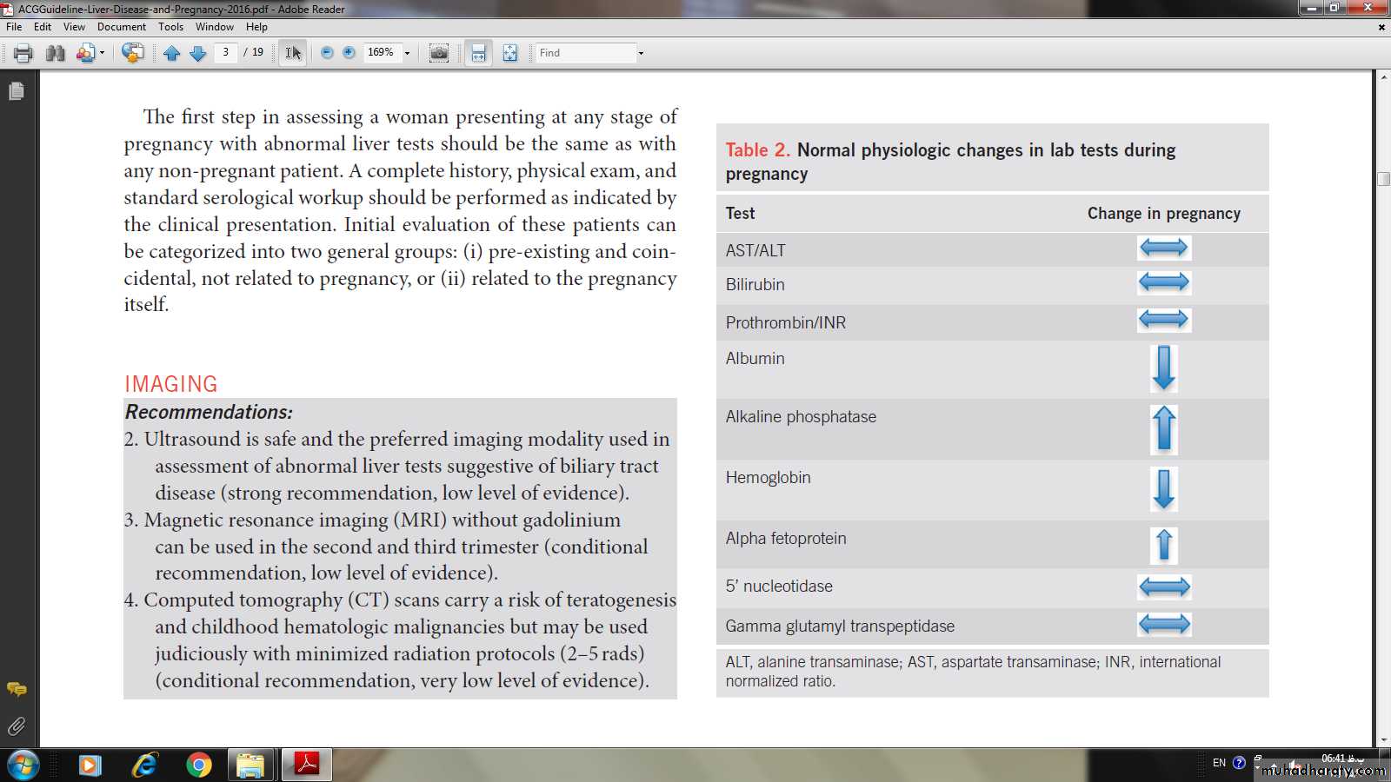Click the zoom in plus button
The width and height of the screenshot is (1391, 782).
pos(349,53)
